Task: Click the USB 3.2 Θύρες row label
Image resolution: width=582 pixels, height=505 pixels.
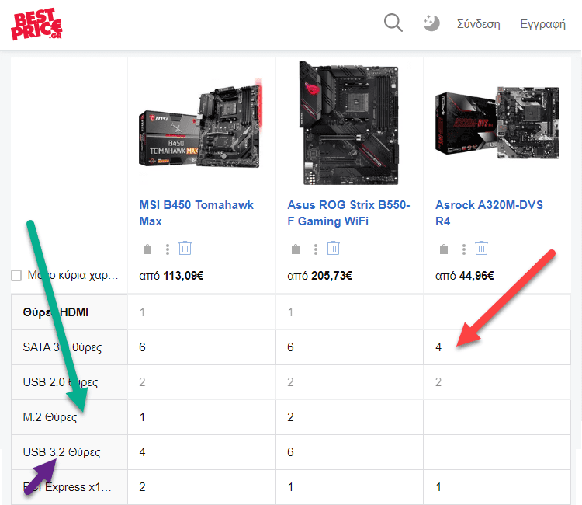Action: pos(61,452)
